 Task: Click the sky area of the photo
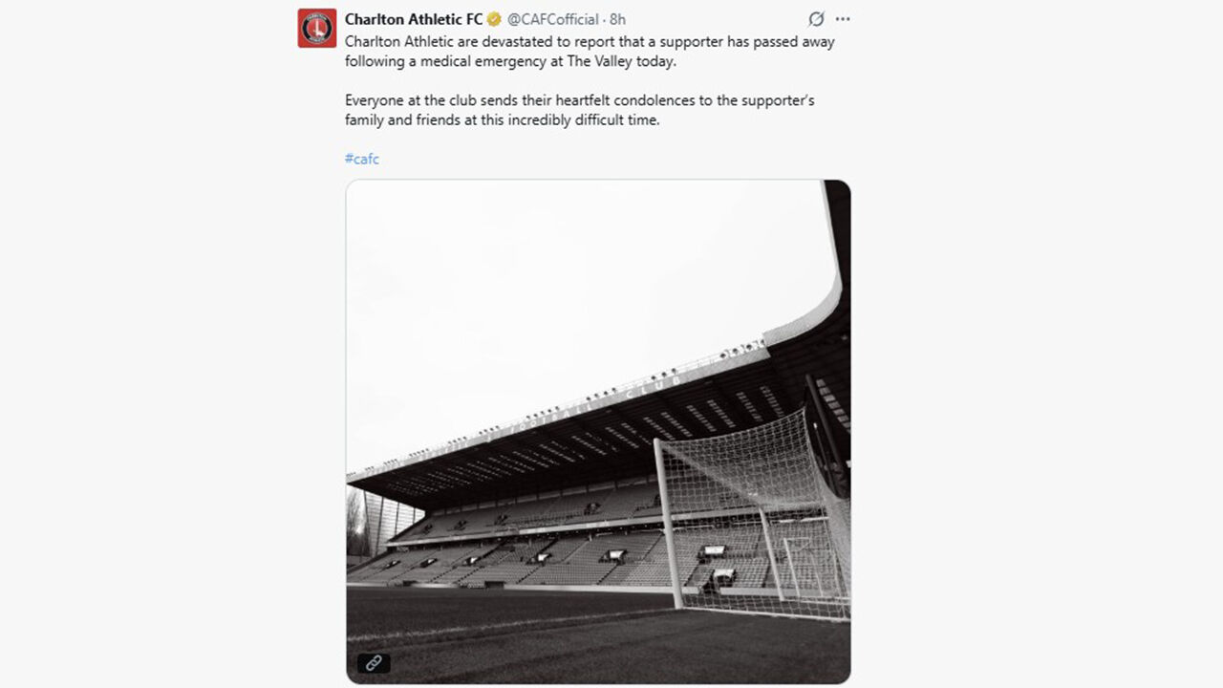pyautogui.click(x=535, y=287)
